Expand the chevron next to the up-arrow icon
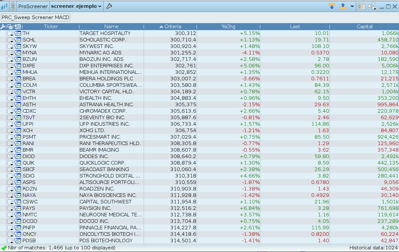399x252 pixels. pos(352,6)
